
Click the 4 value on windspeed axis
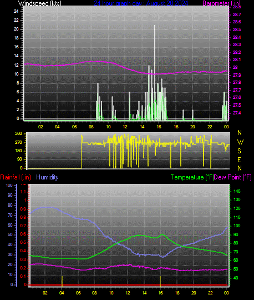pyautogui.click(x=18, y=101)
